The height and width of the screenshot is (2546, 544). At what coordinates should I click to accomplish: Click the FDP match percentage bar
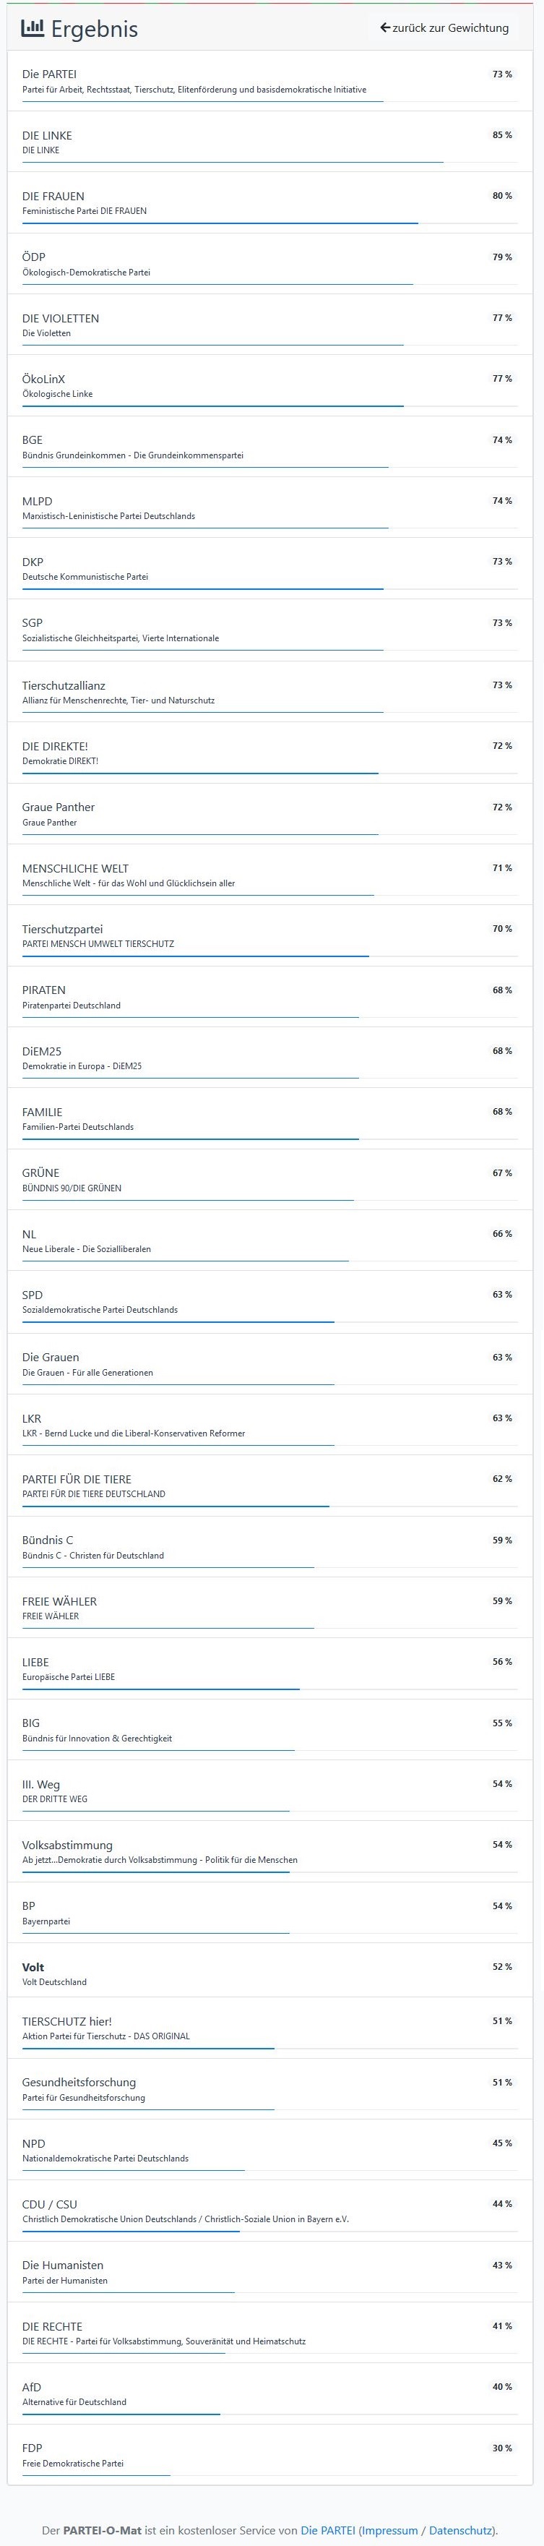point(97,2474)
